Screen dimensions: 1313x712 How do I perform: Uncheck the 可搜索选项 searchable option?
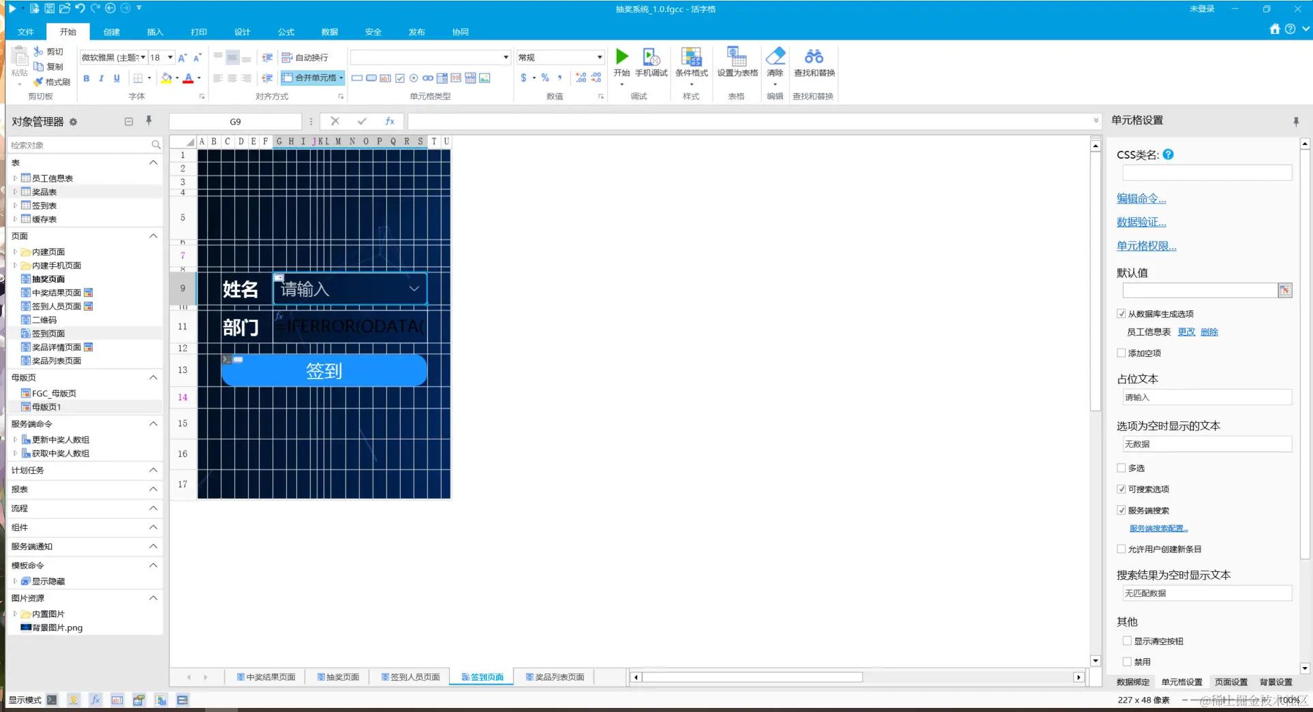pos(1121,489)
